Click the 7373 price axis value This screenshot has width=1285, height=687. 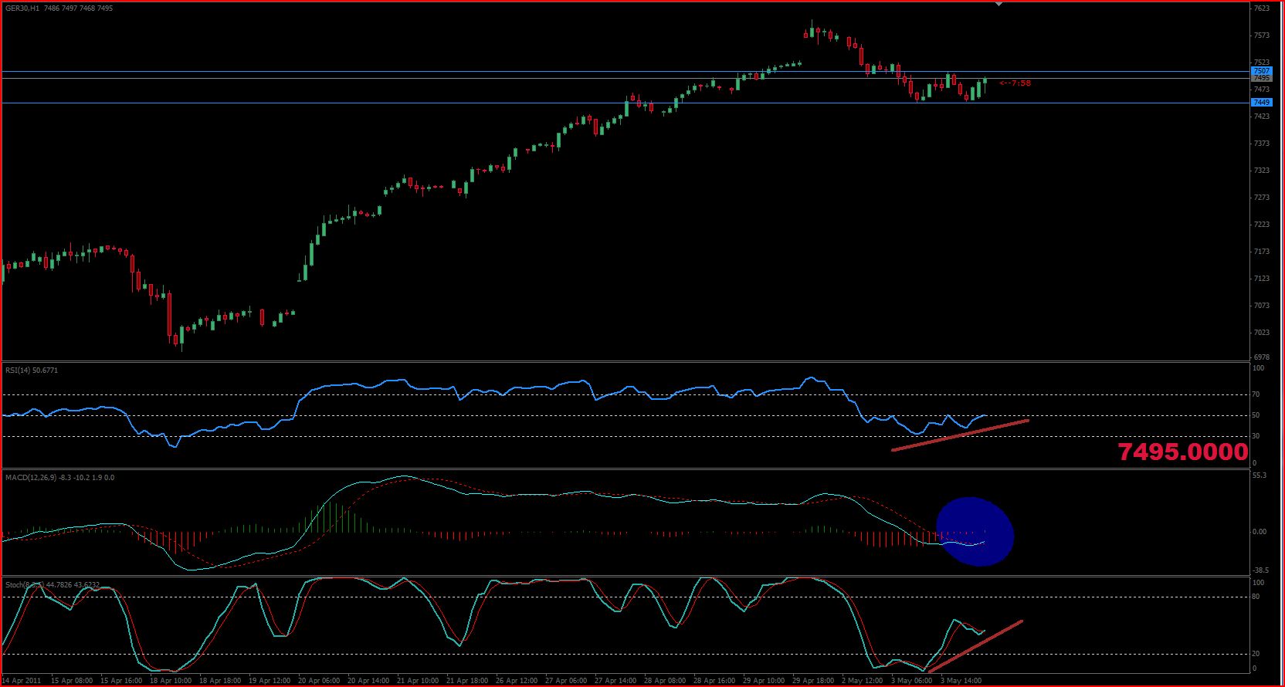point(1262,144)
